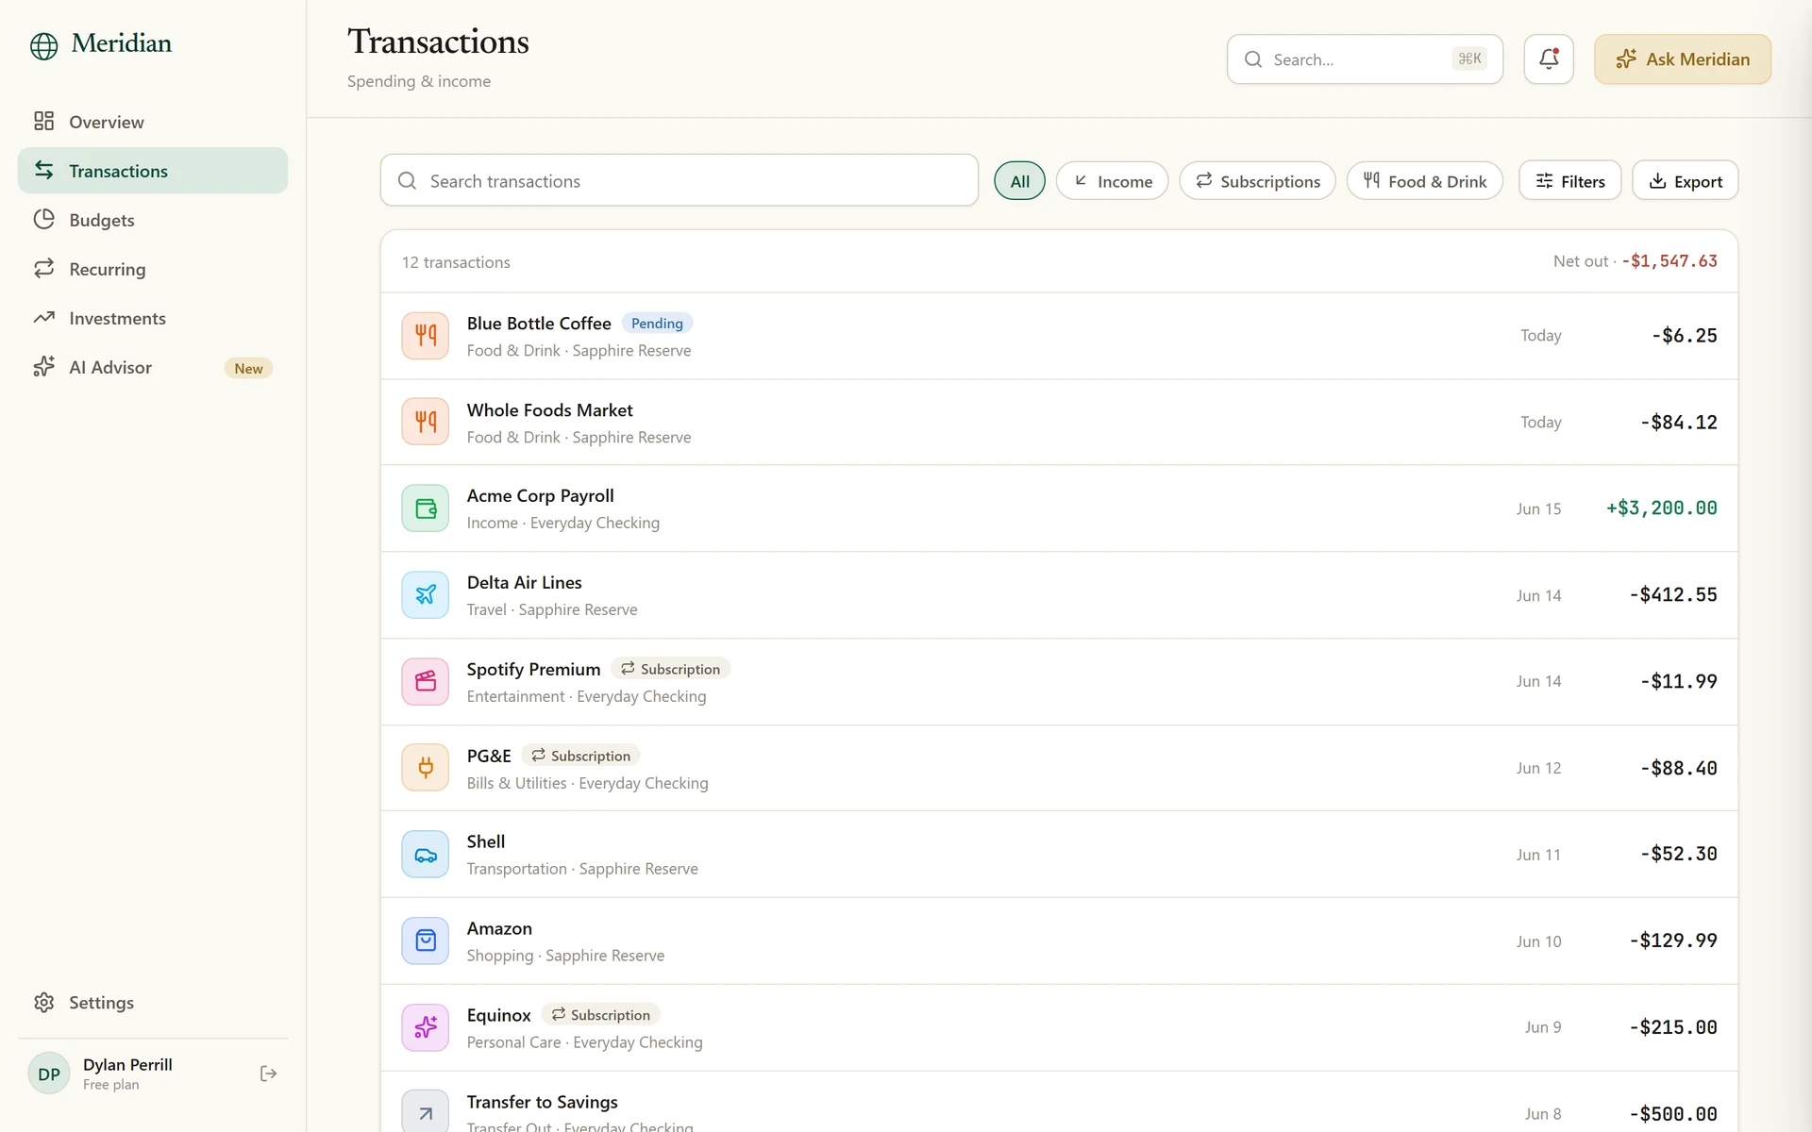
Task: Select the All filter chip
Action: click(1019, 181)
